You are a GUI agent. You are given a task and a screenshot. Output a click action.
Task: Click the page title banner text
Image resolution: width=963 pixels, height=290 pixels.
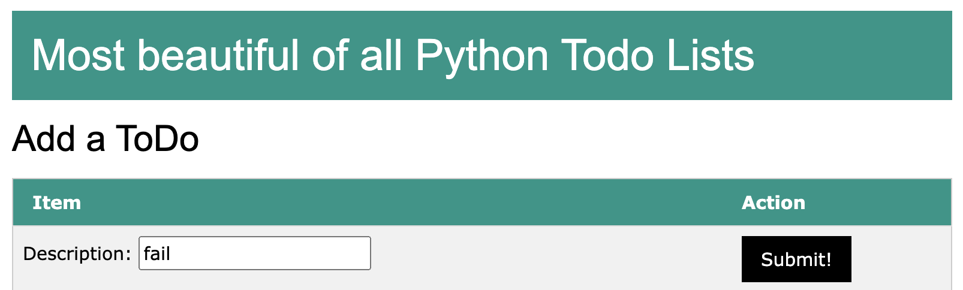coord(393,55)
